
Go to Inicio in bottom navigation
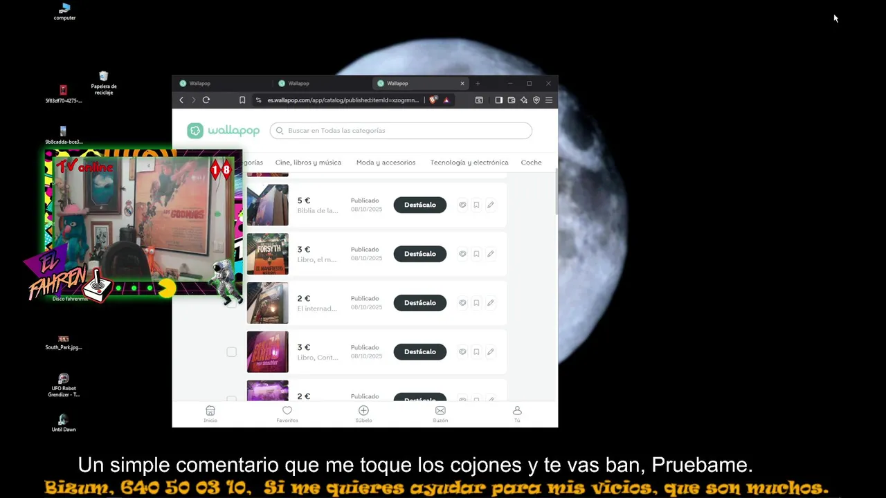pos(210,414)
